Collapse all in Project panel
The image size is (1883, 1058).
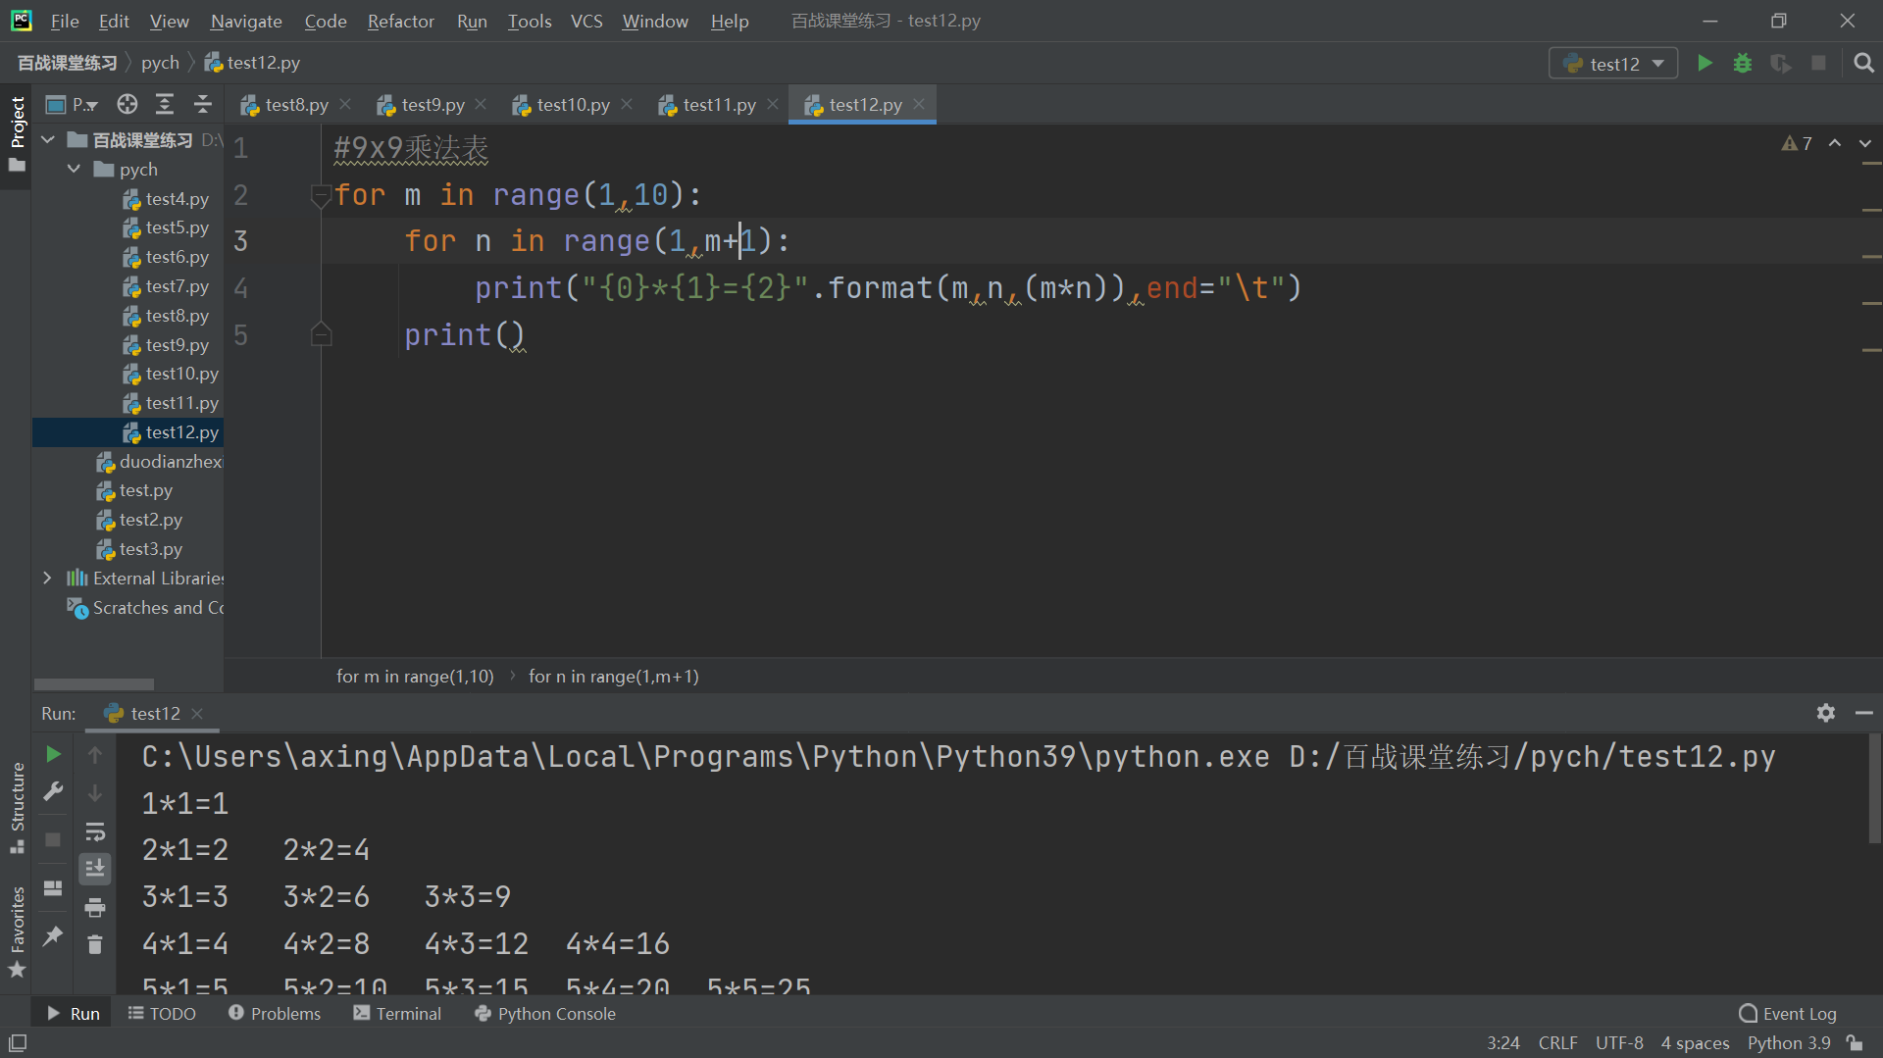tap(203, 105)
